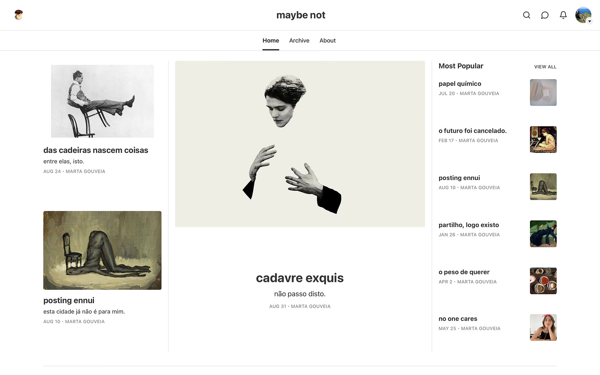This screenshot has width=600, height=375.
Task: Open the search icon in the header
Action: [x=526, y=15]
